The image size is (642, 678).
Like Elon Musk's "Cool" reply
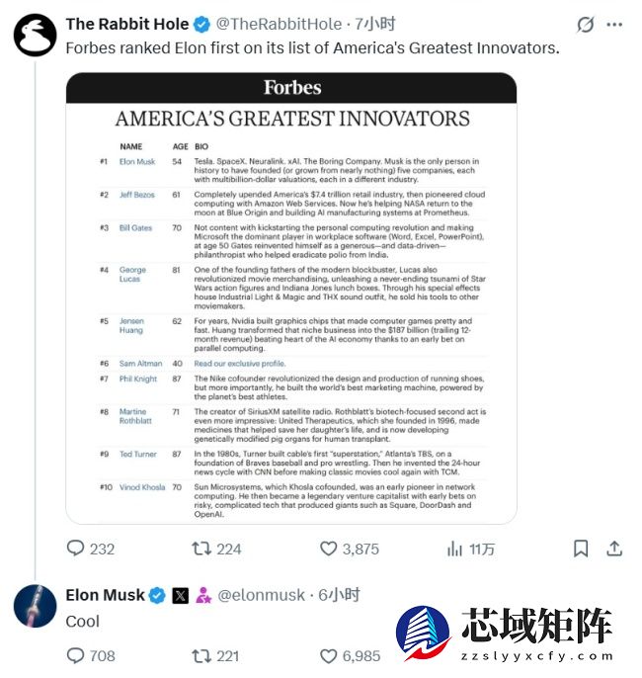[329, 655]
